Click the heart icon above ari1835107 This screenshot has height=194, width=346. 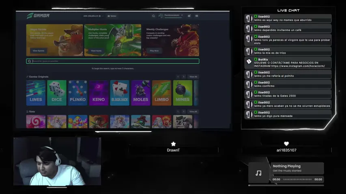[x=286, y=143]
